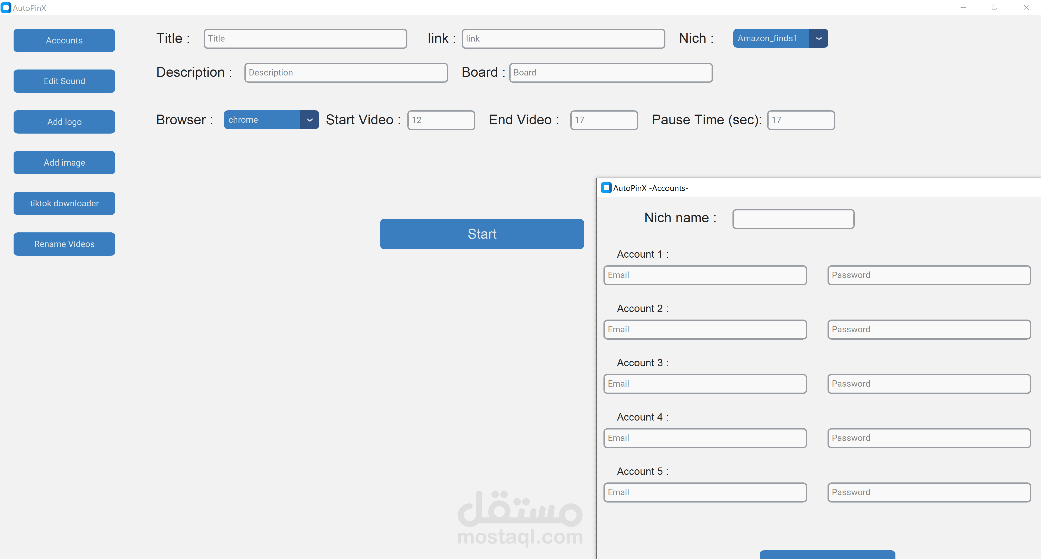Click the 'Pause Time (sec):' label

click(x=707, y=120)
